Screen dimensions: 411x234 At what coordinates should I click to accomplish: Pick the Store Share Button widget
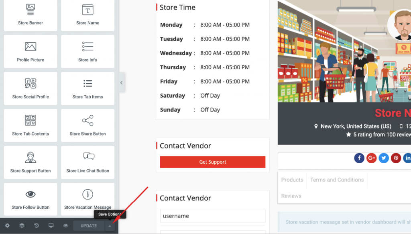[x=87, y=125]
